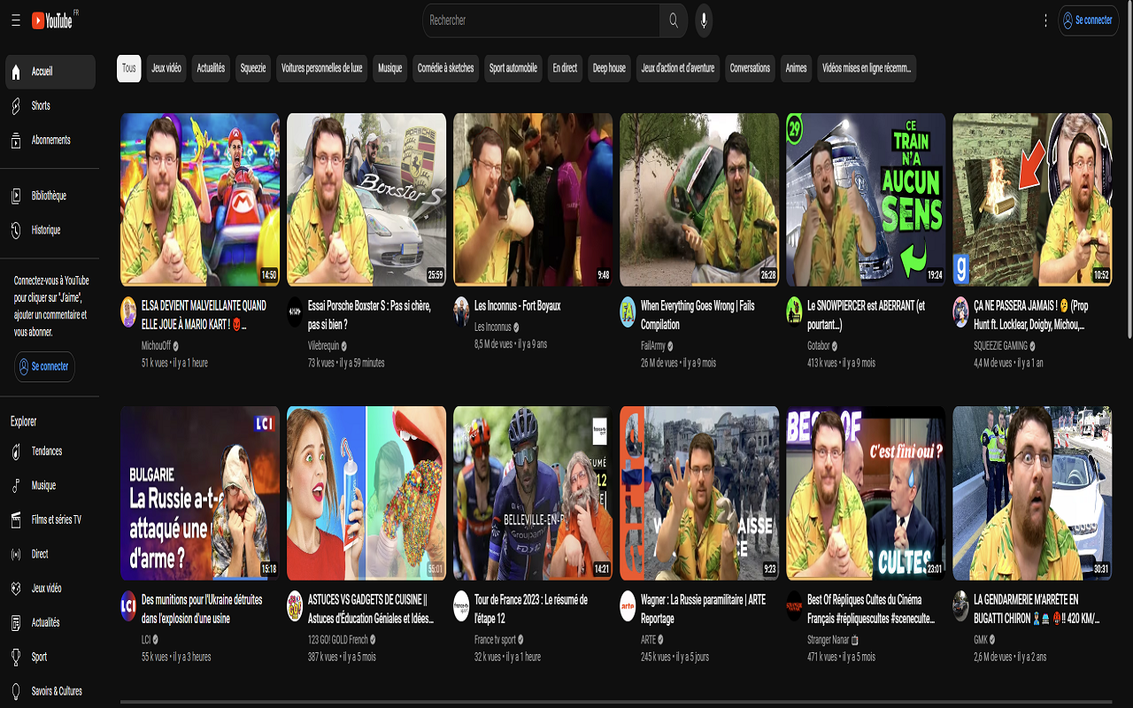The image size is (1133, 708).
Task: Click Se connecter at top right
Action: [x=1088, y=20]
